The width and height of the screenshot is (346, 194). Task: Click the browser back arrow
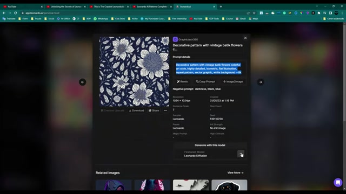point(4,13)
